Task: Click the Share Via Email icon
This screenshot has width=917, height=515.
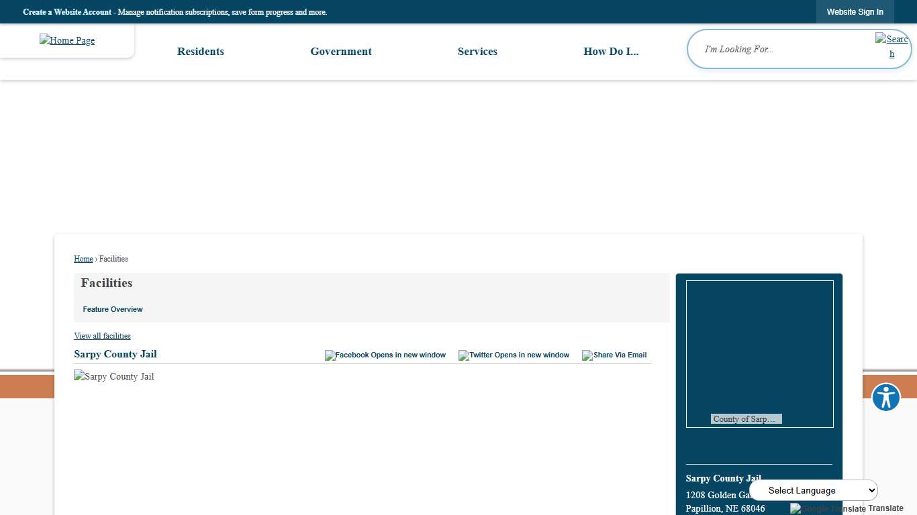Action: click(614, 355)
